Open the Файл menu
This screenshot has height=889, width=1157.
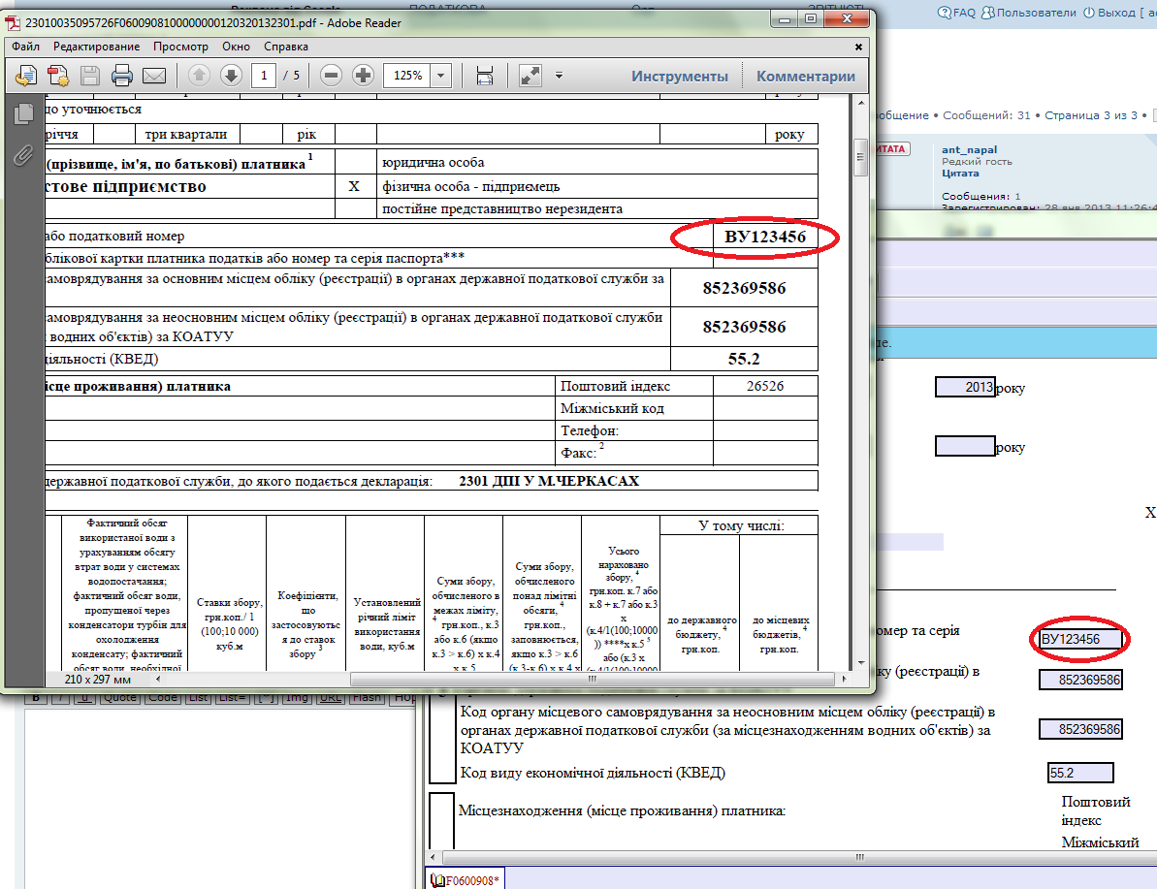(x=26, y=46)
